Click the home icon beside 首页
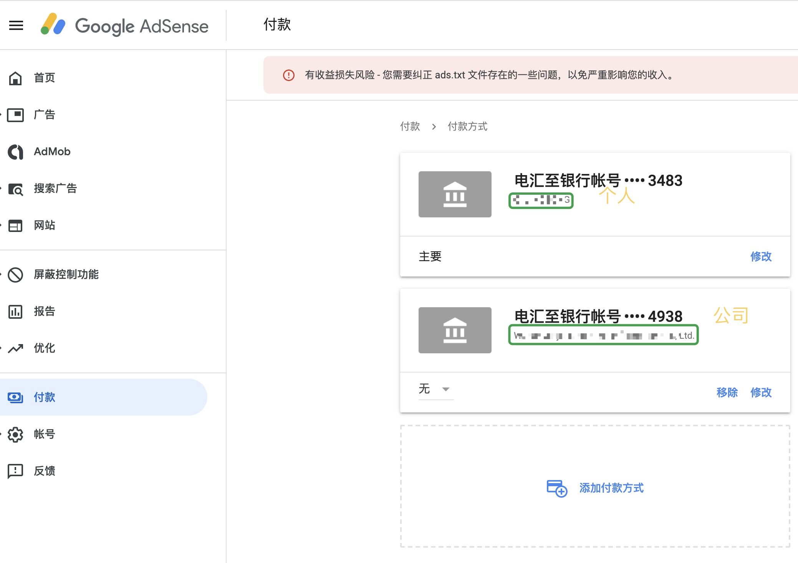 tap(15, 78)
